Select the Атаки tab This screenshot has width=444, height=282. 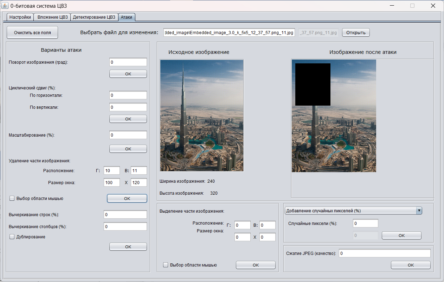coord(127,17)
